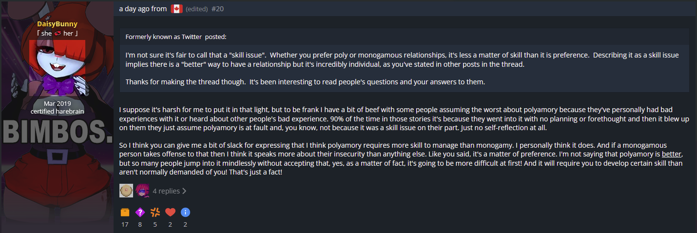Click the count 8 under question reaction
This screenshot has width=697, height=233.
click(140, 224)
